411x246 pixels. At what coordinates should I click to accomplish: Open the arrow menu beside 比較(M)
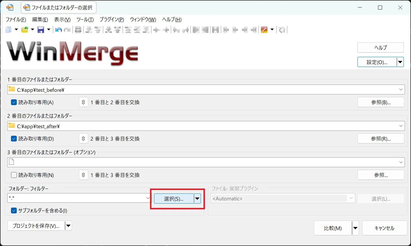click(x=356, y=228)
